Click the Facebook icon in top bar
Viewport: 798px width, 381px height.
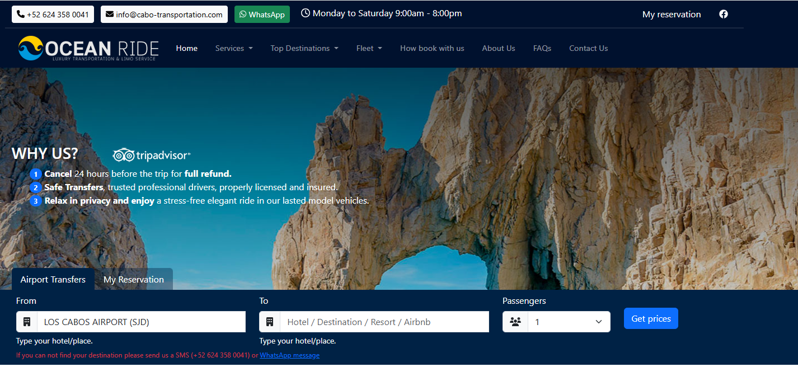[x=723, y=15]
